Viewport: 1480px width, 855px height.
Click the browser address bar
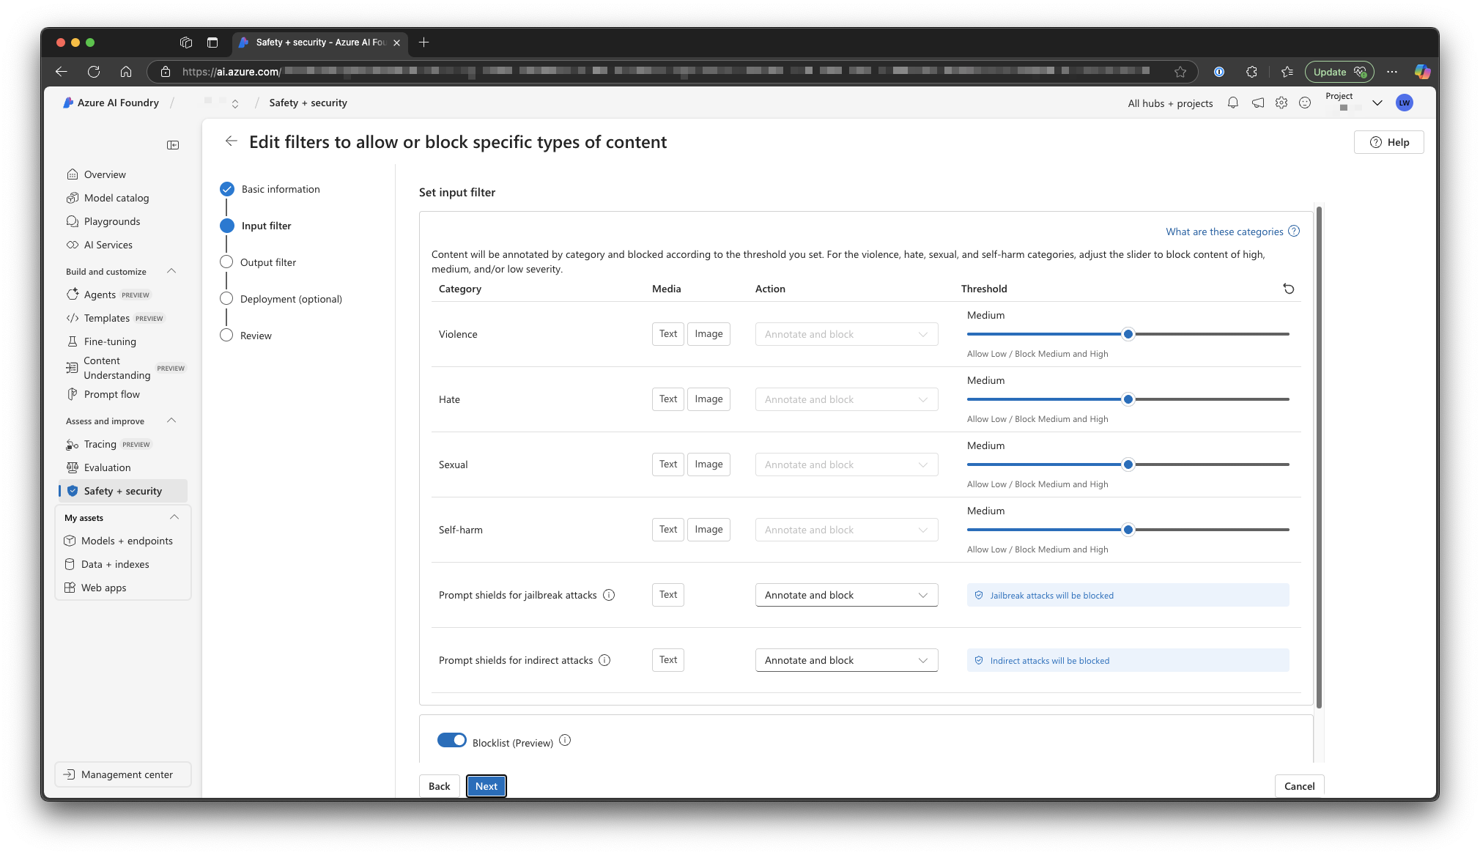click(659, 72)
